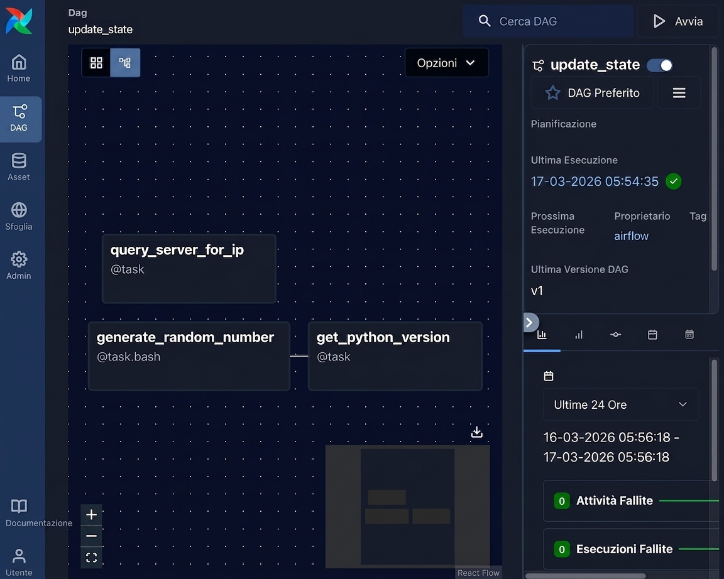Viewport: 724px width, 579px height.
Task: Open the hamburger menu in DAG panel
Action: point(679,93)
